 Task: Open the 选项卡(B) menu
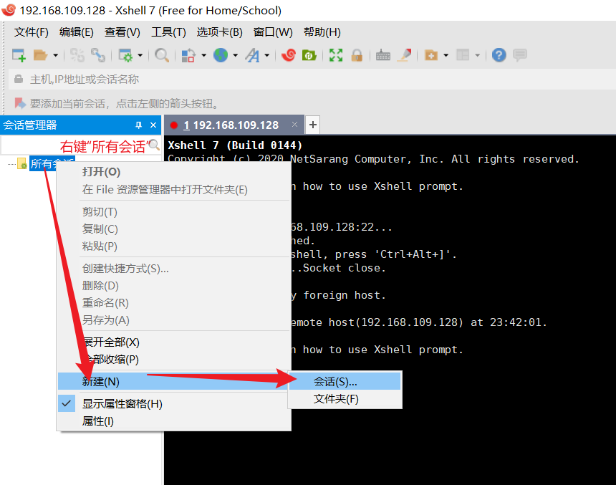pos(220,32)
